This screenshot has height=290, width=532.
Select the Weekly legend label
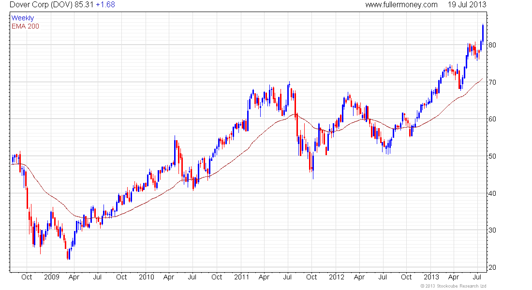click(x=23, y=18)
